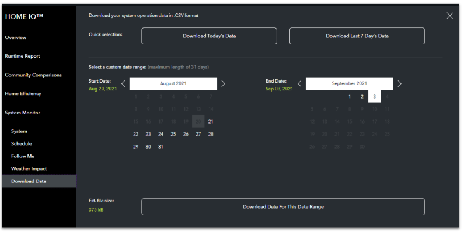
Task: Click the Sep 03, 2021 end date value
Action: pyautogui.click(x=280, y=89)
